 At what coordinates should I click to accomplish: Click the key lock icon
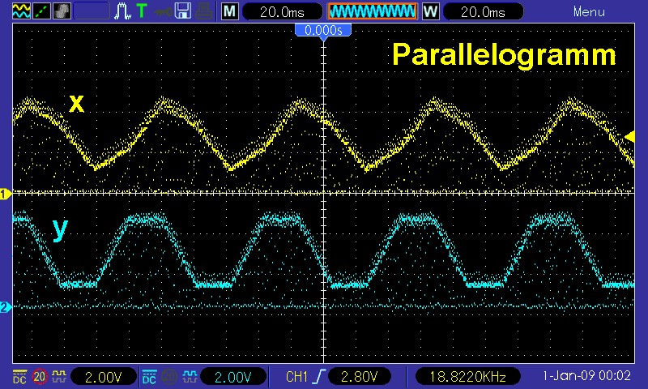163,11
